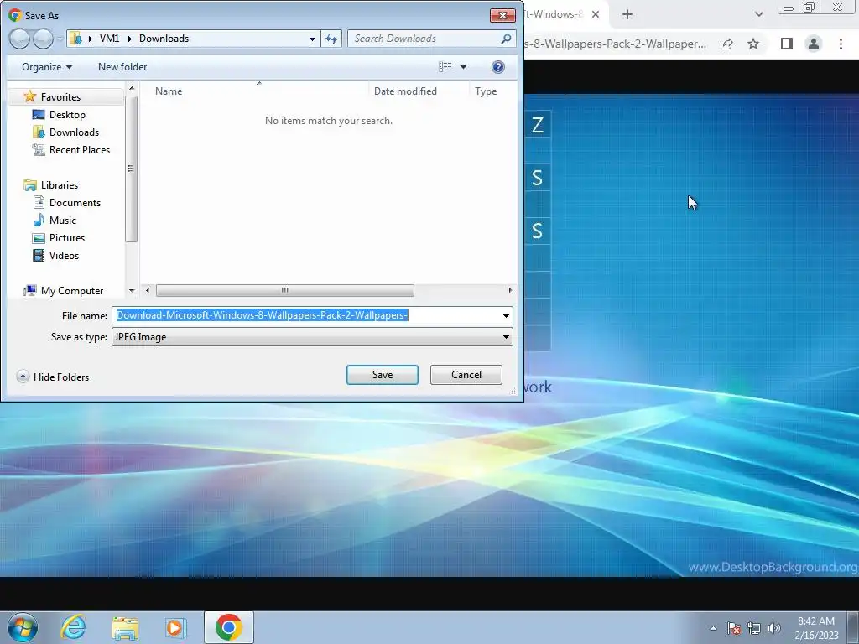The width and height of the screenshot is (859, 644).
Task: Click VM1 in the address breadcrumb
Action: pyautogui.click(x=109, y=39)
